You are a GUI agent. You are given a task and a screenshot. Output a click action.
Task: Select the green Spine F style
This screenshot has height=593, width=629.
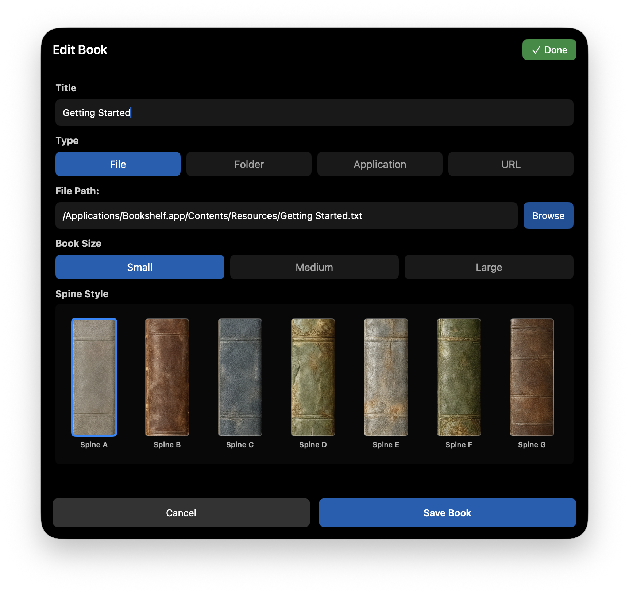pos(459,377)
